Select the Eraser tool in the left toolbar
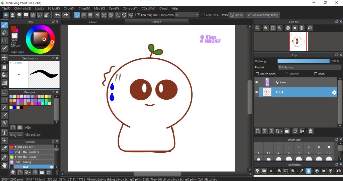Image resolution: width=343 pixels, height=181 pixels. pyautogui.click(x=4, y=33)
